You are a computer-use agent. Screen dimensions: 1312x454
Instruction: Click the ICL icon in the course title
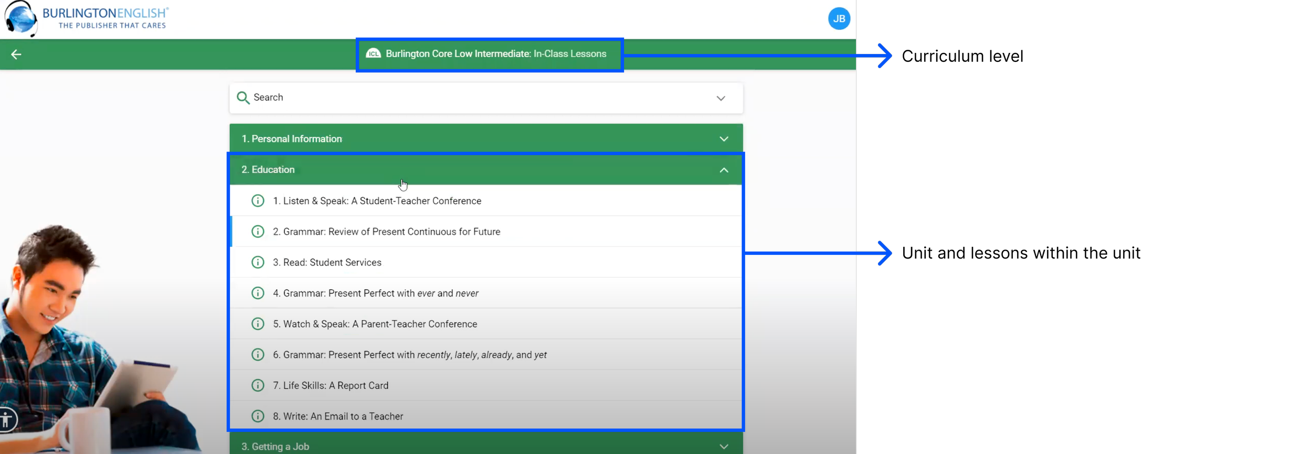pyautogui.click(x=373, y=53)
